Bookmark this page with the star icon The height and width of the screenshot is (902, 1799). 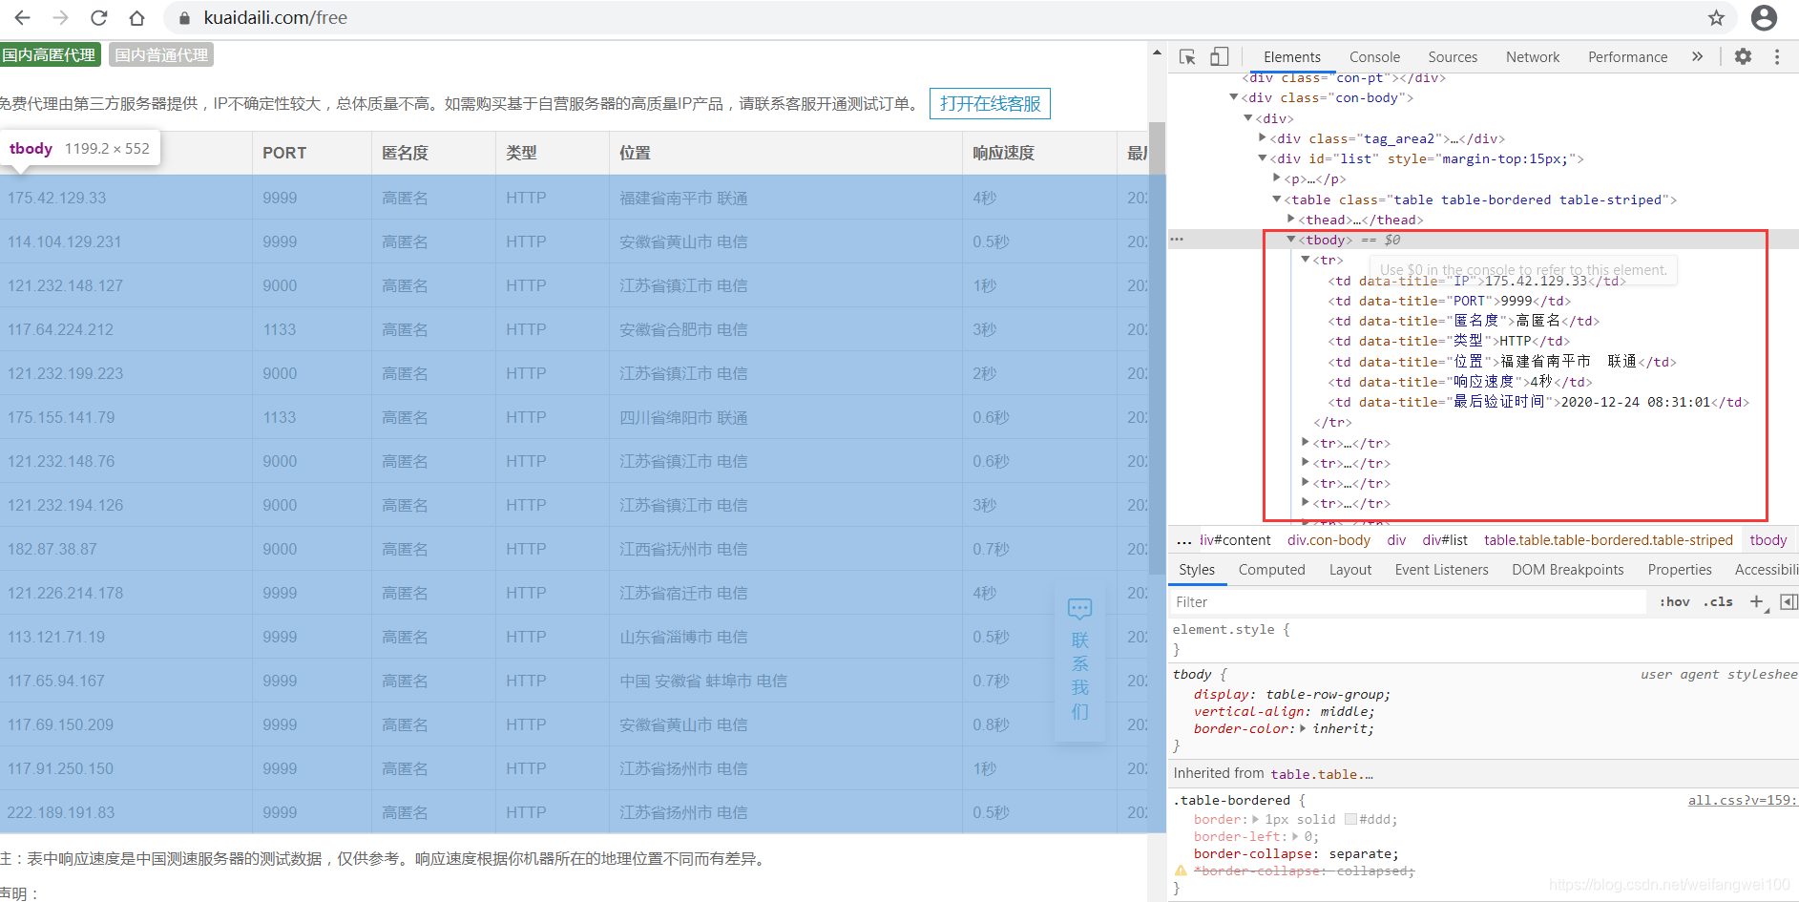click(1716, 17)
